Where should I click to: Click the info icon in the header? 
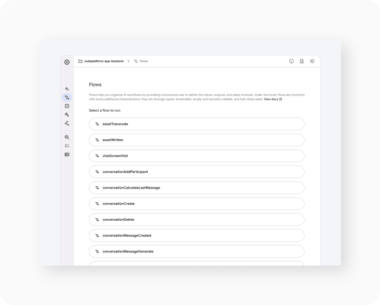(x=291, y=61)
